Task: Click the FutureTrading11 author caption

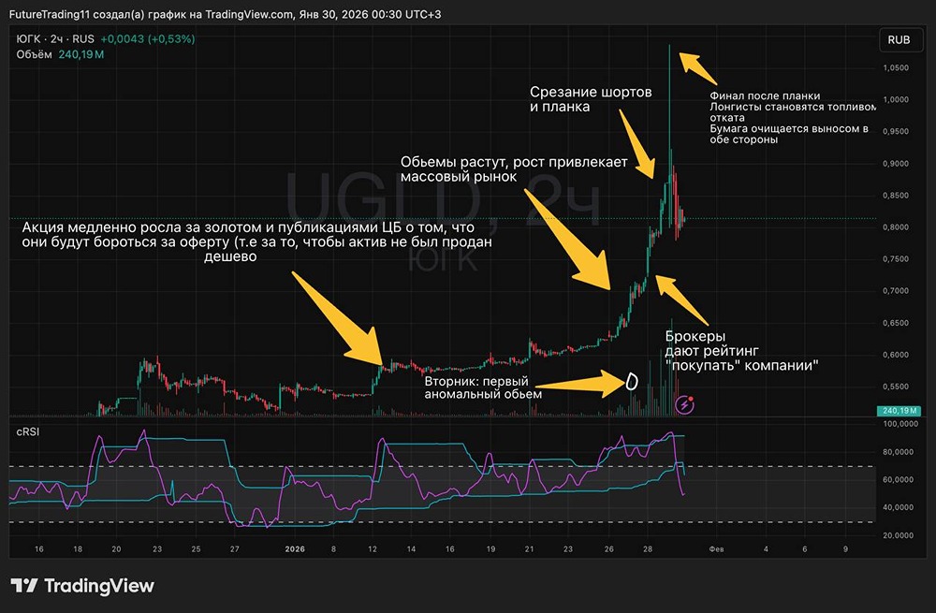Action: click(225, 14)
